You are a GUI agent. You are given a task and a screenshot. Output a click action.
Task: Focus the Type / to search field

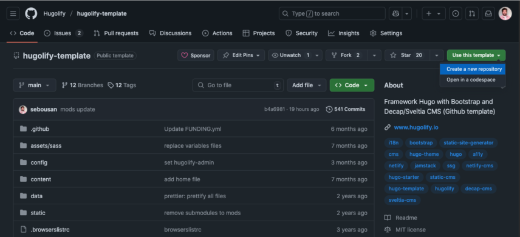pos(332,13)
